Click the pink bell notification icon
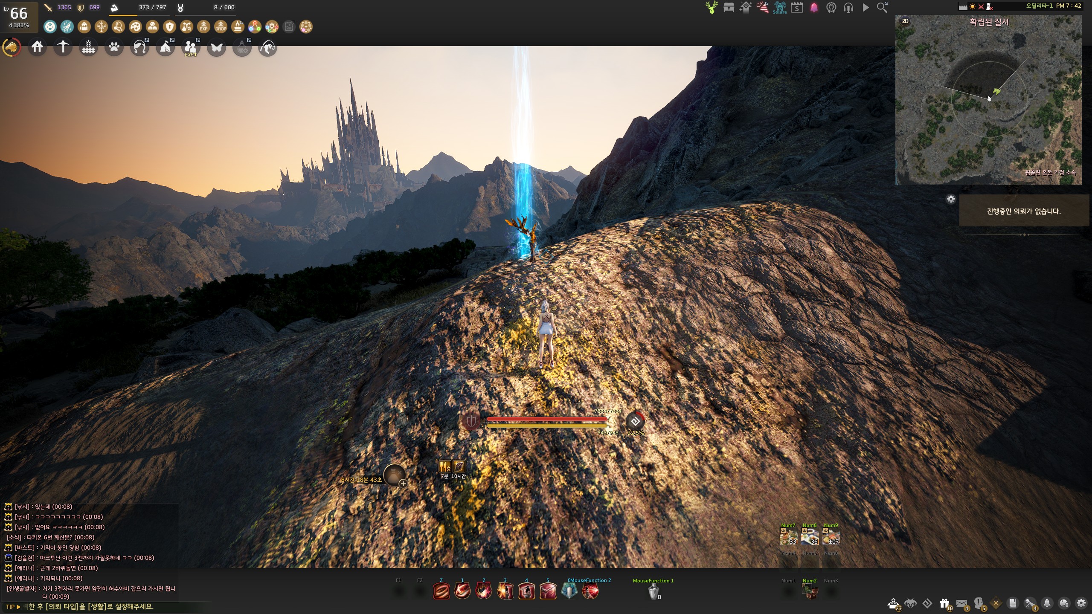Screen dimensions: 1092x614 coord(814,7)
